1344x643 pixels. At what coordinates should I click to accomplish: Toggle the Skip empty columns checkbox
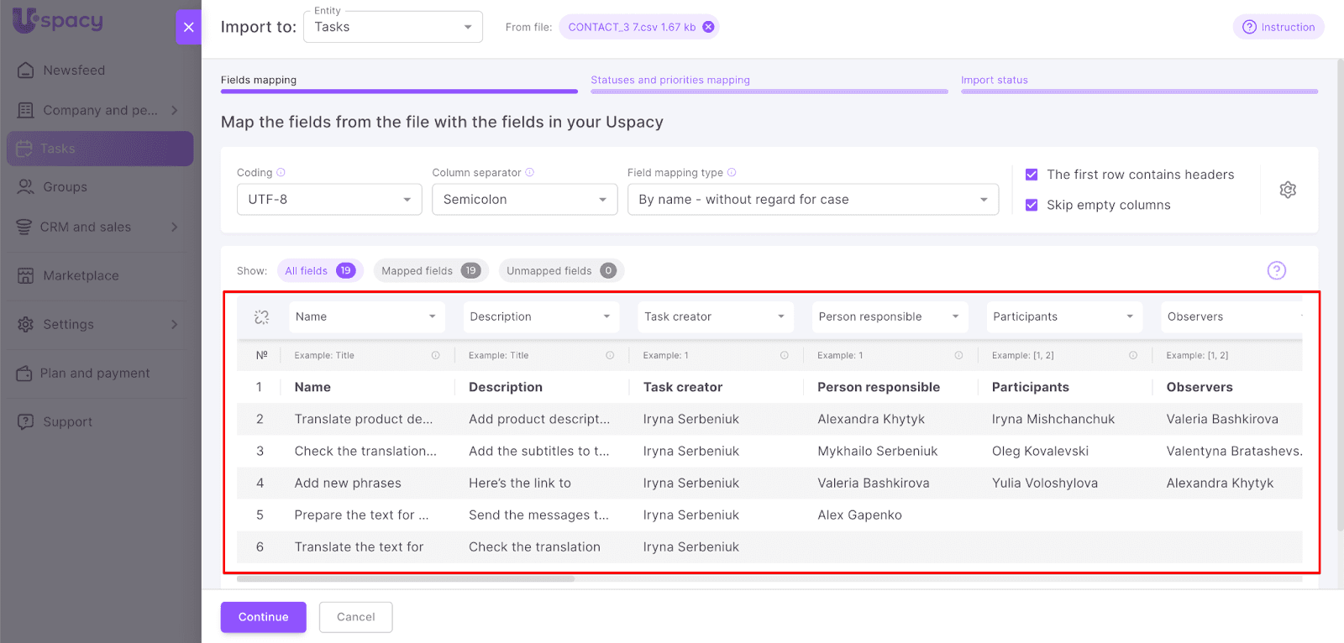[x=1032, y=205]
